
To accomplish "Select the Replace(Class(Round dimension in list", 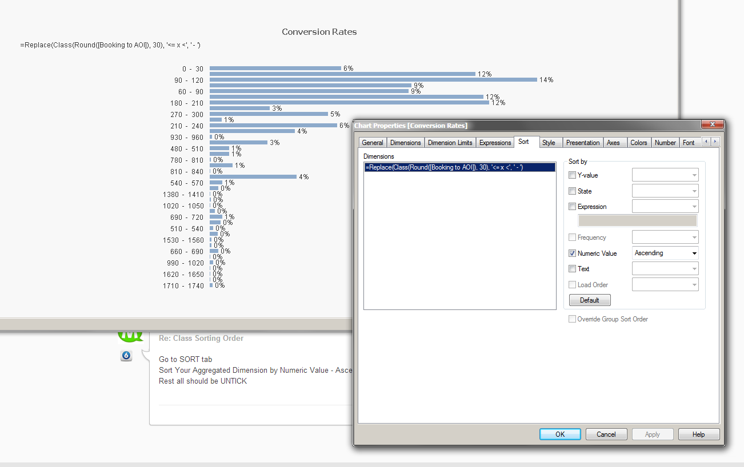I will coord(459,167).
